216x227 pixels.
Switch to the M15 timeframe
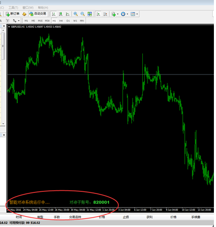tap(40, 21)
